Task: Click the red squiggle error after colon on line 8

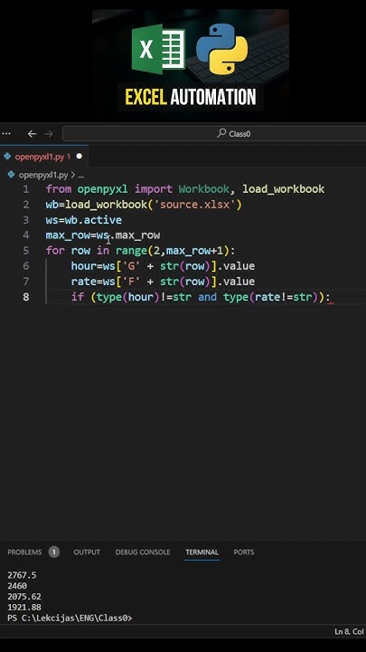Action: coord(331,302)
